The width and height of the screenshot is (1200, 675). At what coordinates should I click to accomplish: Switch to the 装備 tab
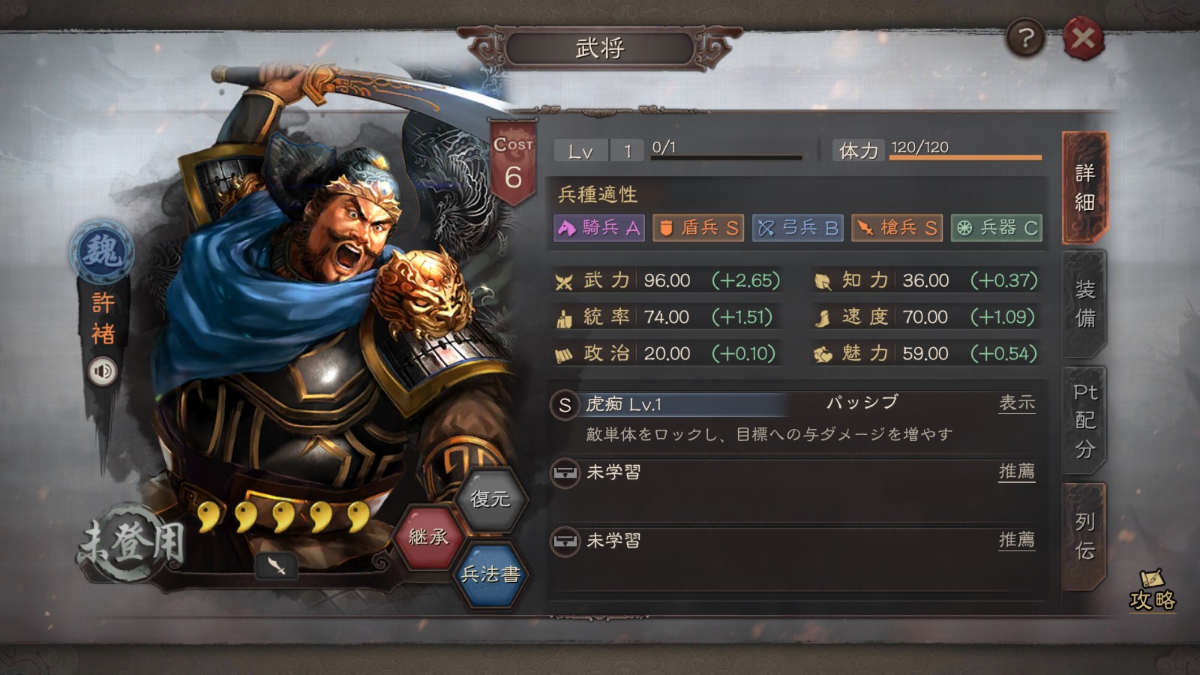pyautogui.click(x=1084, y=304)
